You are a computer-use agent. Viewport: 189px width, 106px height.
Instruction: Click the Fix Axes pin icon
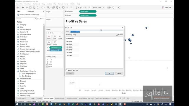pyautogui.click(x=89, y=7)
